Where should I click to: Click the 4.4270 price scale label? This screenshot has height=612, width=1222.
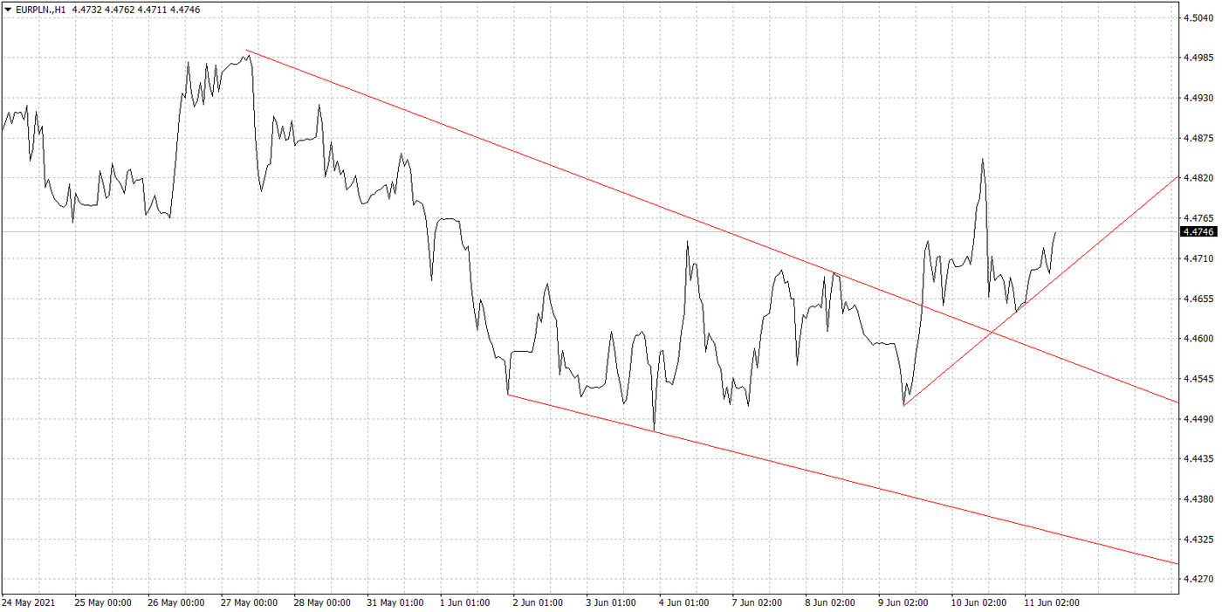(1198, 579)
